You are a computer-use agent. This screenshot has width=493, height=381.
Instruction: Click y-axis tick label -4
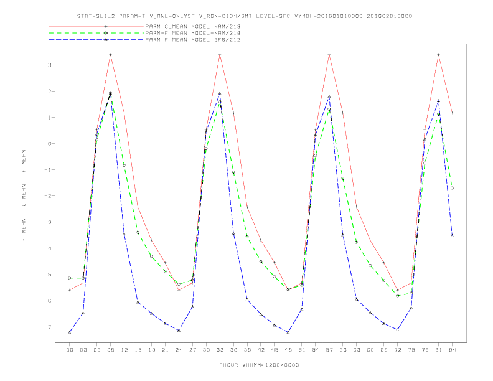pos(47,248)
